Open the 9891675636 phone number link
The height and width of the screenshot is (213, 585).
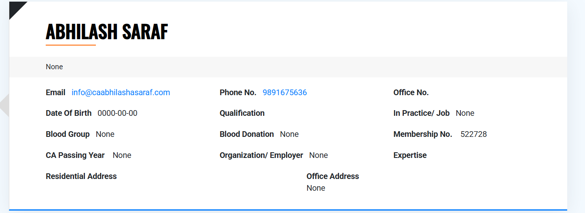coord(284,92)
